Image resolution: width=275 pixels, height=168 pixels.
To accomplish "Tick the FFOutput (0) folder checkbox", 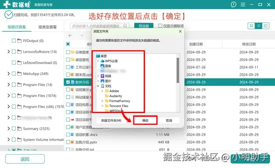I will click(14, 41).
